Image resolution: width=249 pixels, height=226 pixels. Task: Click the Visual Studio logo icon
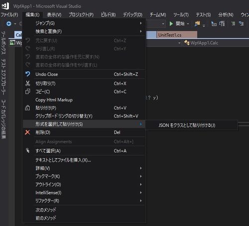[x=5, y=6]
